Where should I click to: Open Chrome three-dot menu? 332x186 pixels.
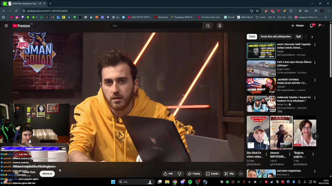point(328,11)
